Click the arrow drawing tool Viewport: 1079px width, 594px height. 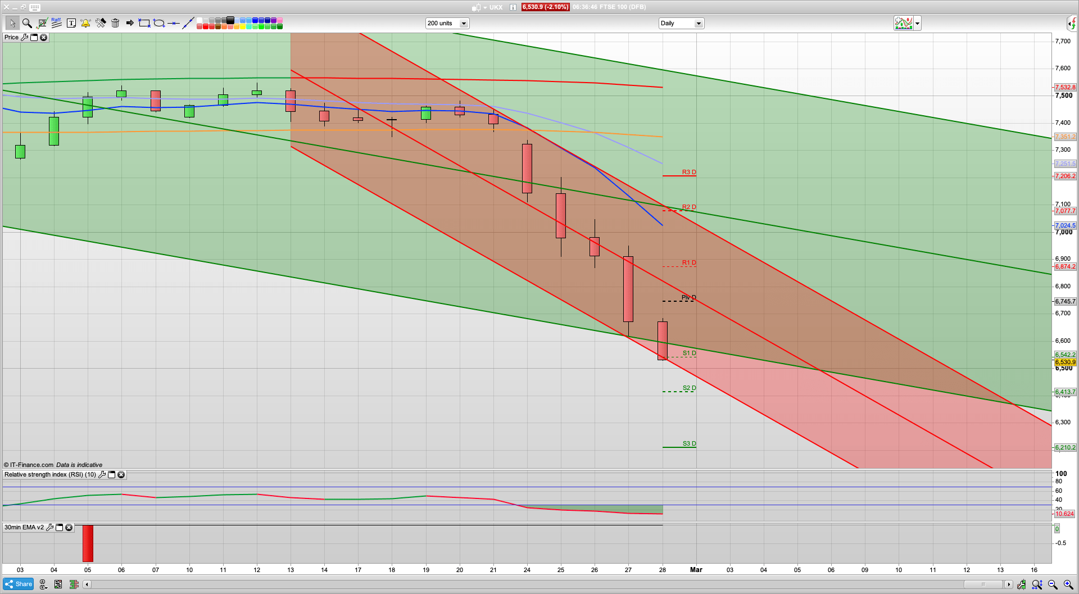pos(130,23)
